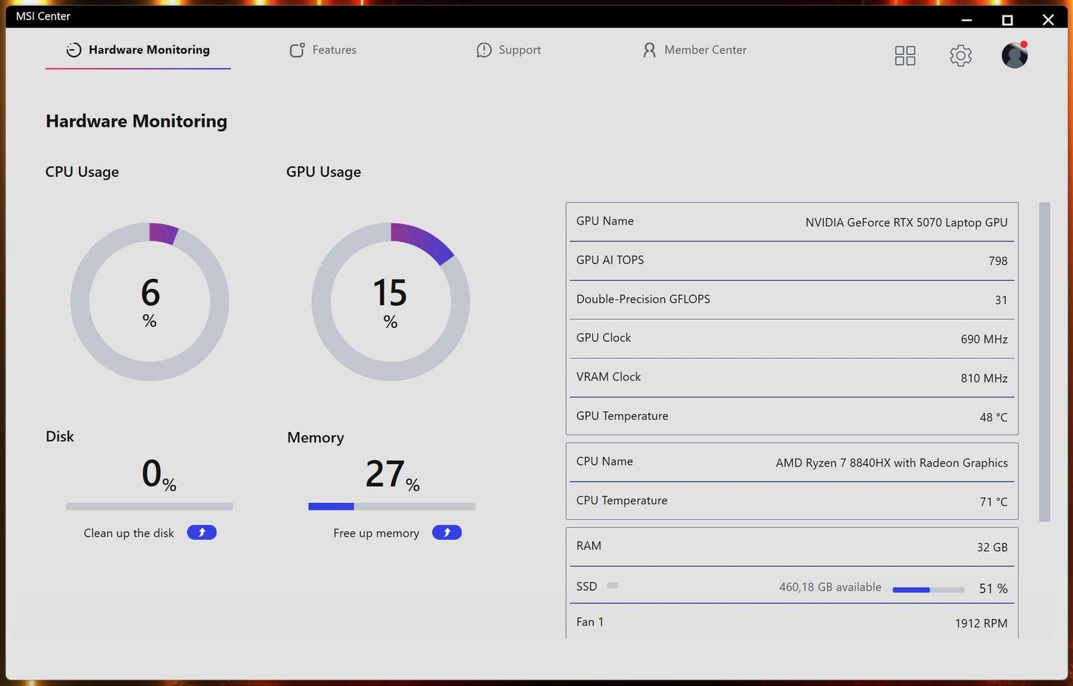Click the free up memory button
The height and width of the screenshot is (686, 1073).
pyautogui.click(x=447, y=532)
